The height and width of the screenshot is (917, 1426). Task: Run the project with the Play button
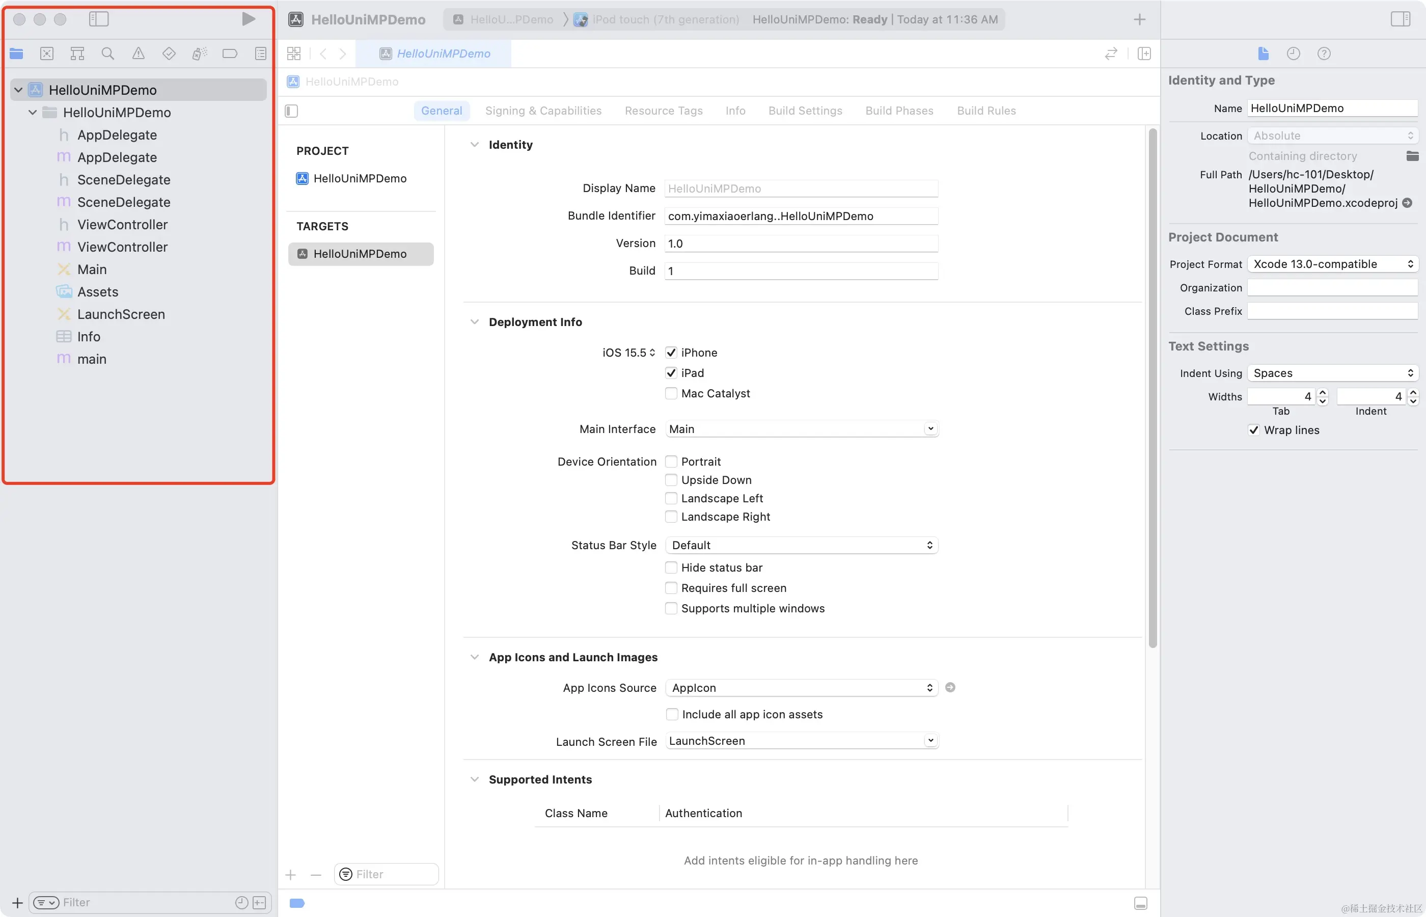click(x=249, y=19)
